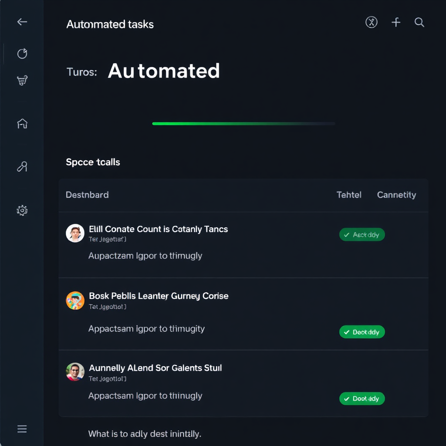Go to the home sidebar icon
Screen dimensions: 446x446
pyautogui.click(x=22, y=124)
